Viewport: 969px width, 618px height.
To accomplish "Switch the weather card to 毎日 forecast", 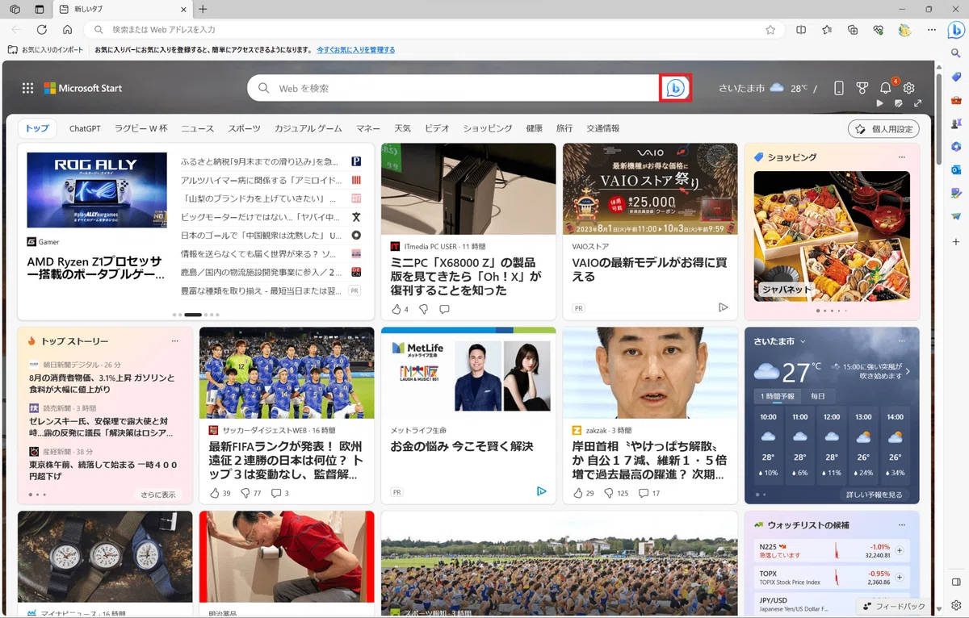I will pyautogui.click(x=818, y=396).
